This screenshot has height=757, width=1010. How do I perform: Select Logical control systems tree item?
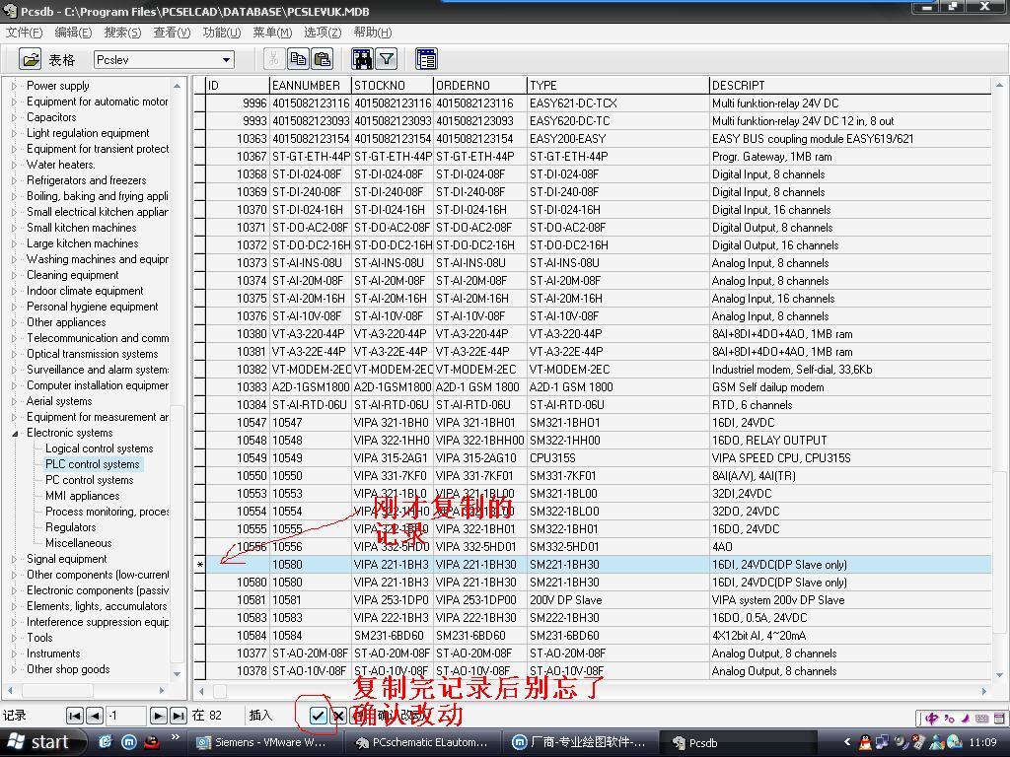pyautogui.click(x=100, y=448)
